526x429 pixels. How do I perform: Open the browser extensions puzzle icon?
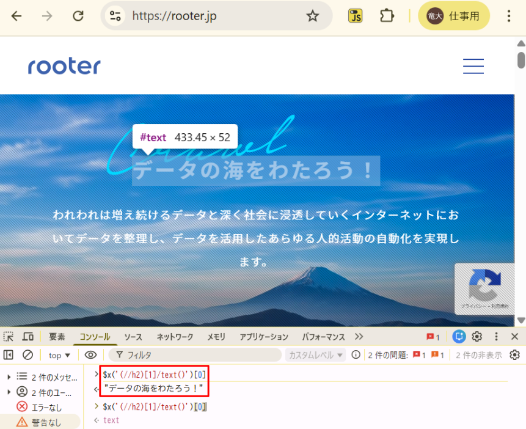tap(387, 16)
